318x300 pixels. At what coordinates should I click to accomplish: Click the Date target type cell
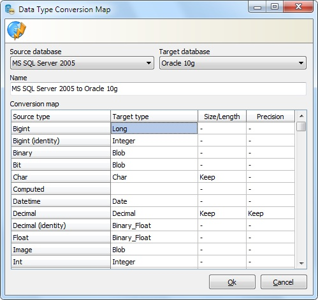click(x=154, y=201)
